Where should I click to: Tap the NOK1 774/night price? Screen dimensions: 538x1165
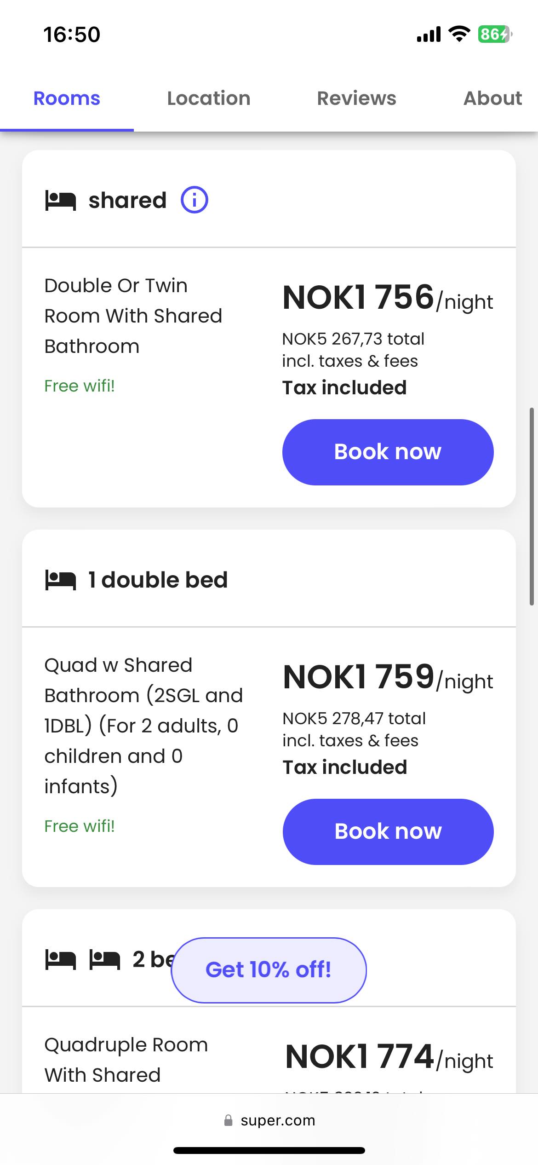389,1057
